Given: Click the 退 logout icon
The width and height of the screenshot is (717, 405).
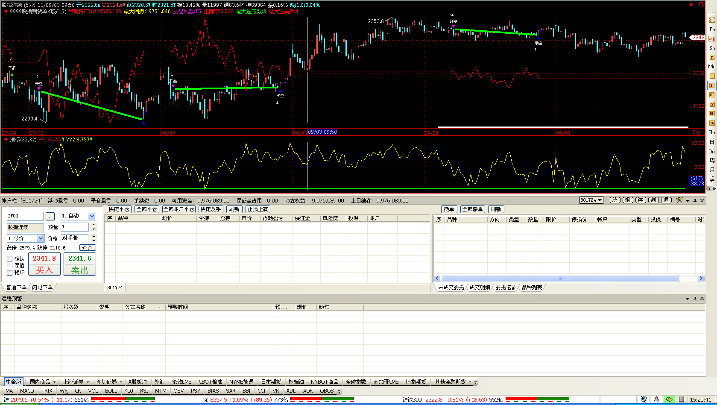Looking at the screenshot, I should point(666,200).
